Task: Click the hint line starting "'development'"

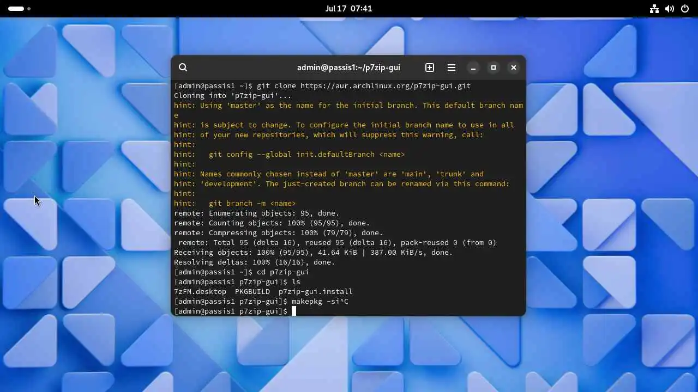Action: 342,184
